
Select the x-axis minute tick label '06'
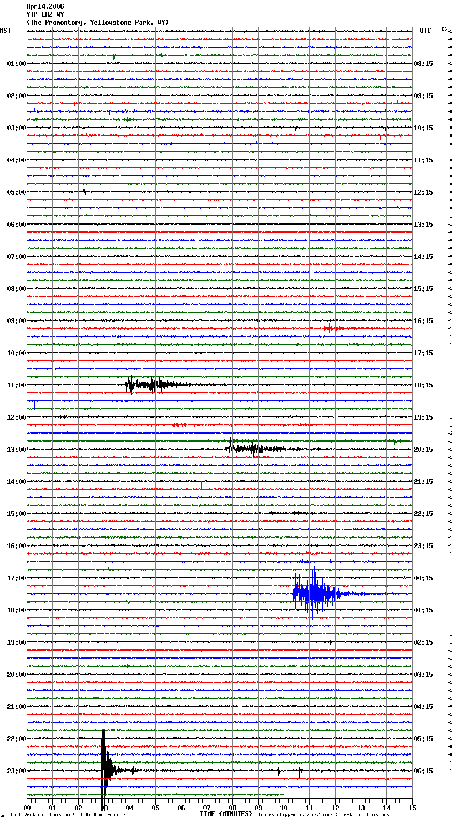click(x=181, y=808)
